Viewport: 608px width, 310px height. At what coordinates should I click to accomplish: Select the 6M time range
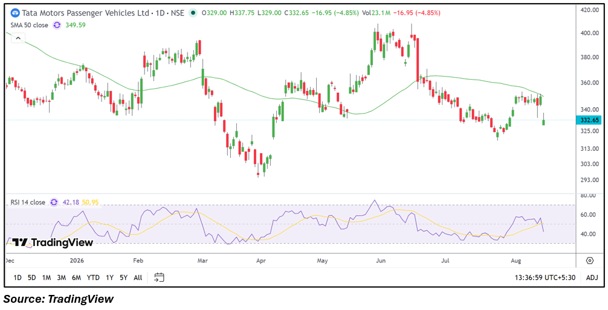click(76, 277)
